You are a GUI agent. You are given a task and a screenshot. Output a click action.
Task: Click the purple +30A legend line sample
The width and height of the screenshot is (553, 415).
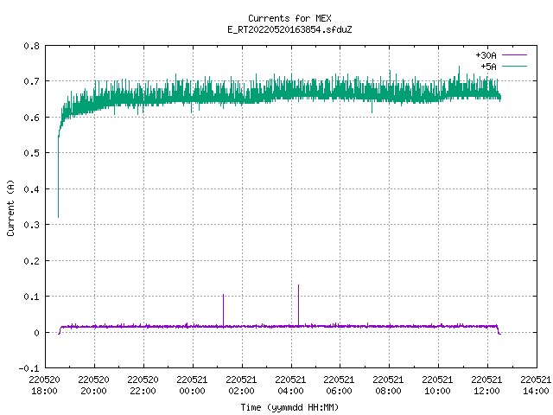pyautogui.click(x=514, y=55)
